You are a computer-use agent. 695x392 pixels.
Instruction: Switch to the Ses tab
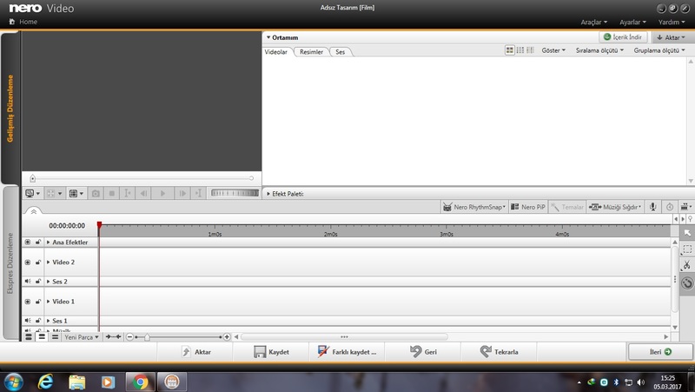340,52
